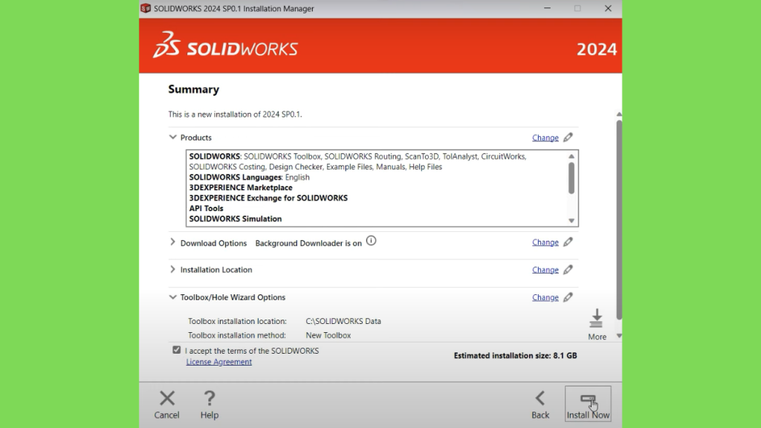Click summary pane scroll up arrow

(x=619, y=114)
